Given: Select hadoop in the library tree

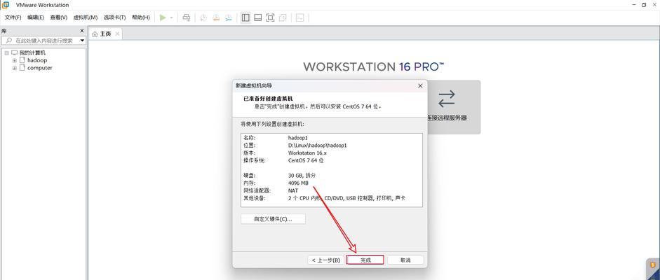Looking at the screenshot, I should pyautogui.click(x=37, y=60).
